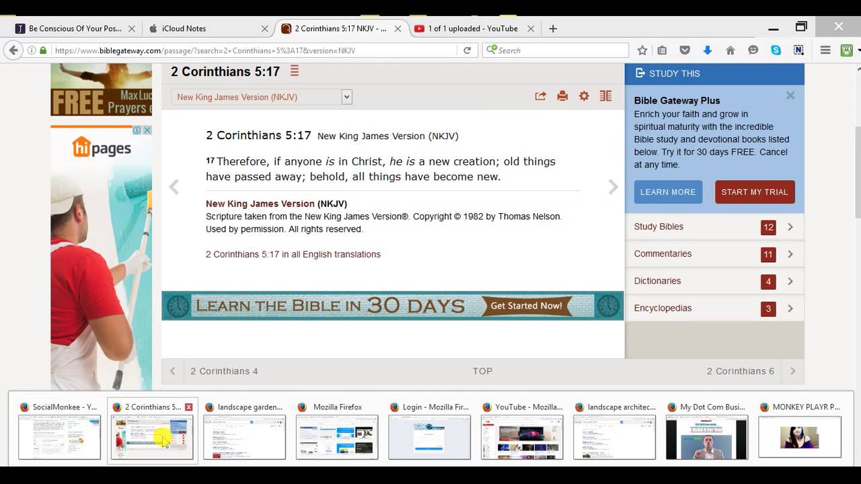
Task: Click the LEARN MORE button
Action: pyautogui.click(x=668, y=192)
